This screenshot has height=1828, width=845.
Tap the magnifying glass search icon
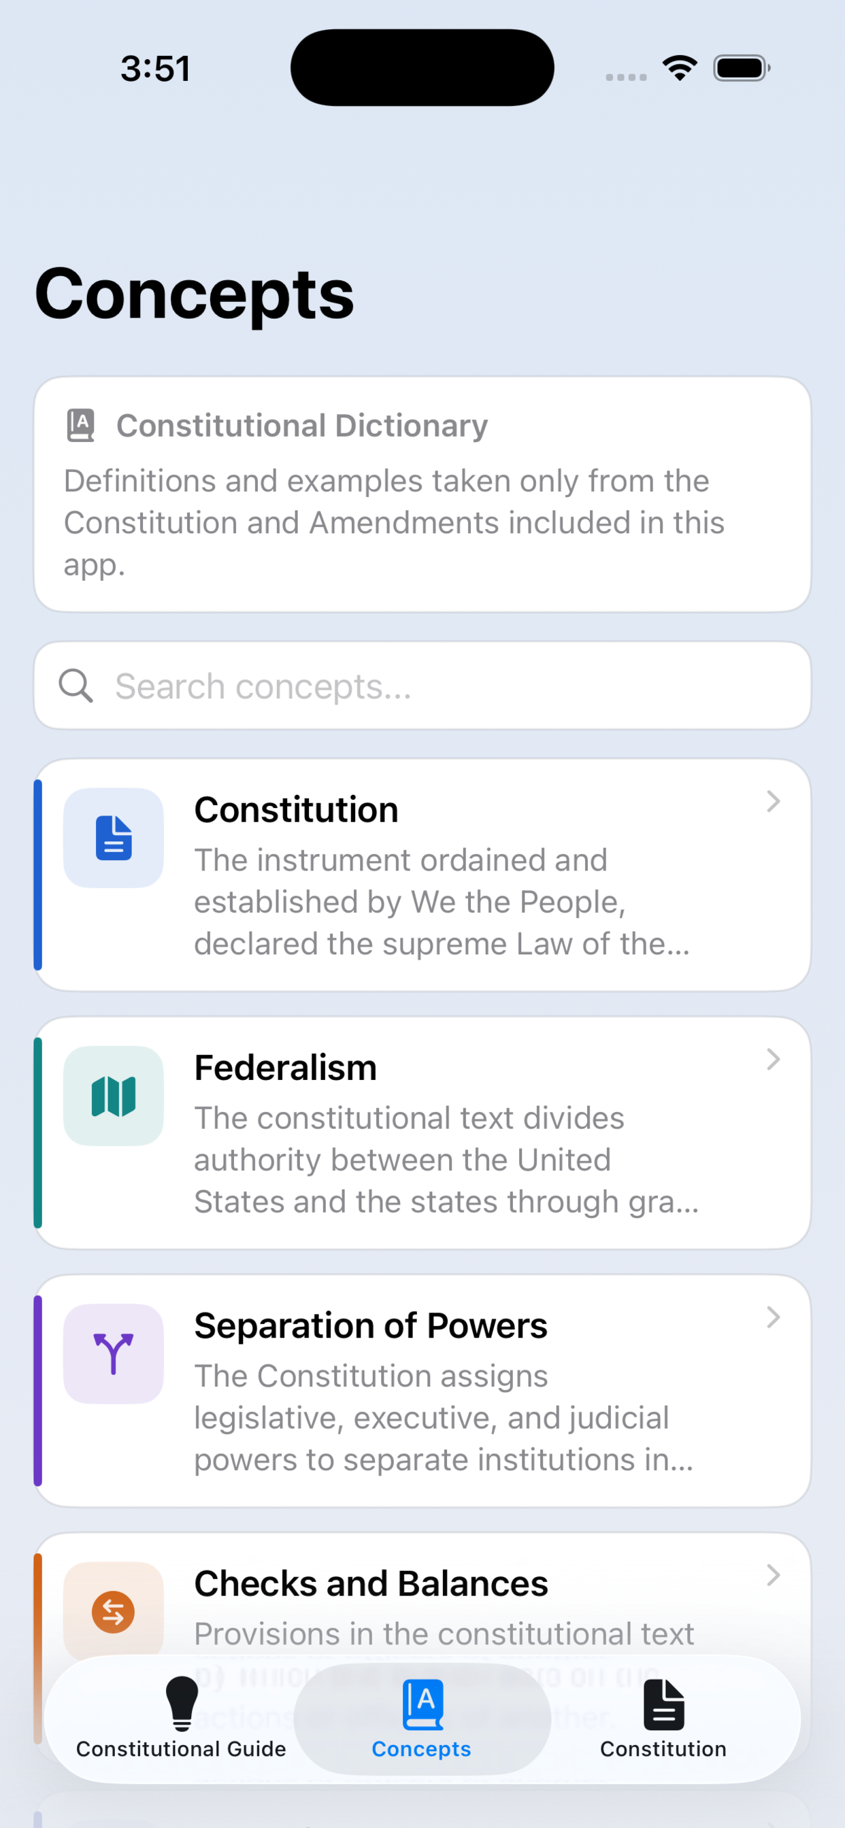pyautogui.click(x=76, y=686)
